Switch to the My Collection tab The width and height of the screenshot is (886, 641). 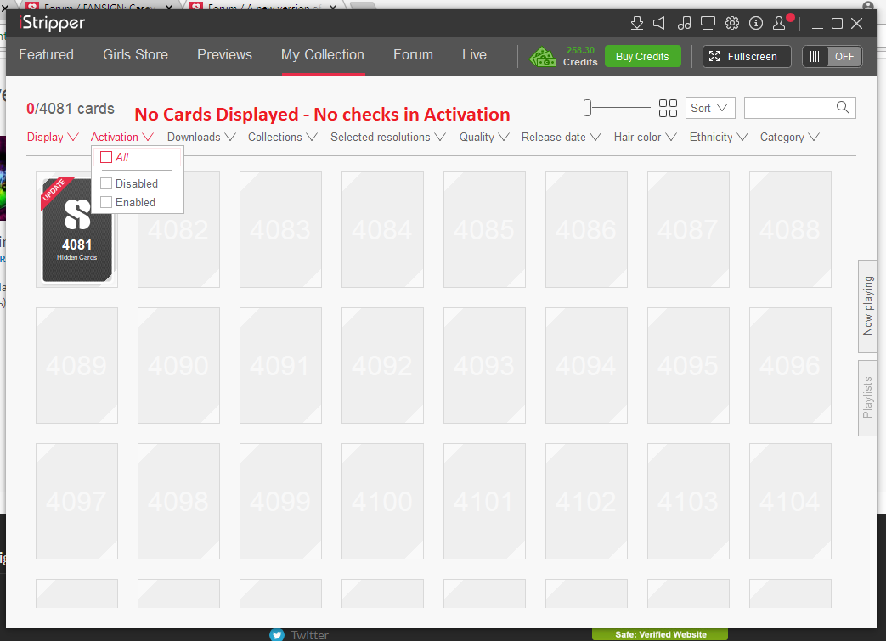pyautogui.click(x=323, y=55)
